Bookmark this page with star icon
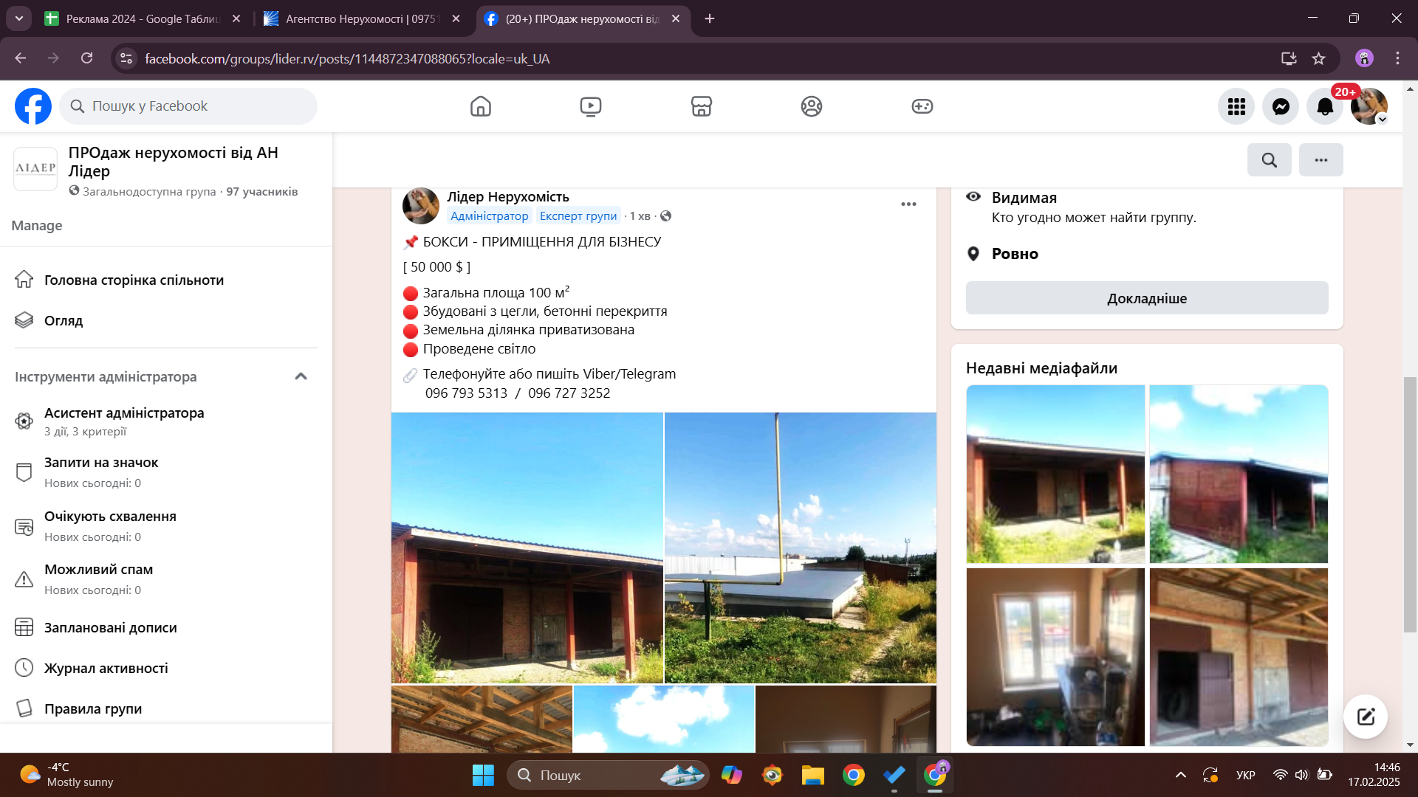 pyautogui.click(x=1318, y=58)
